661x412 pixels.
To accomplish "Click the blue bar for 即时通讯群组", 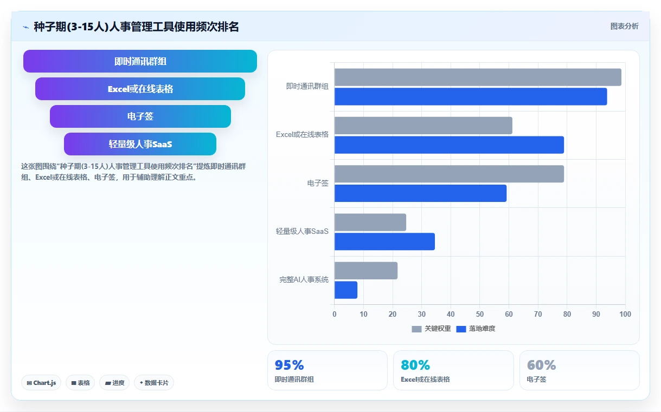I will coord(471,96).
